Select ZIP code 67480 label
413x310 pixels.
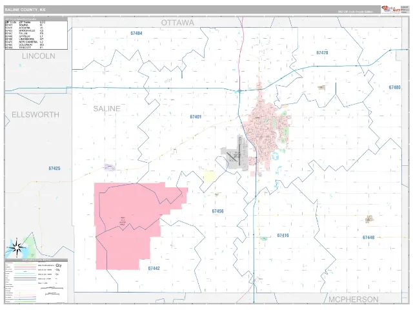(394, 87)
